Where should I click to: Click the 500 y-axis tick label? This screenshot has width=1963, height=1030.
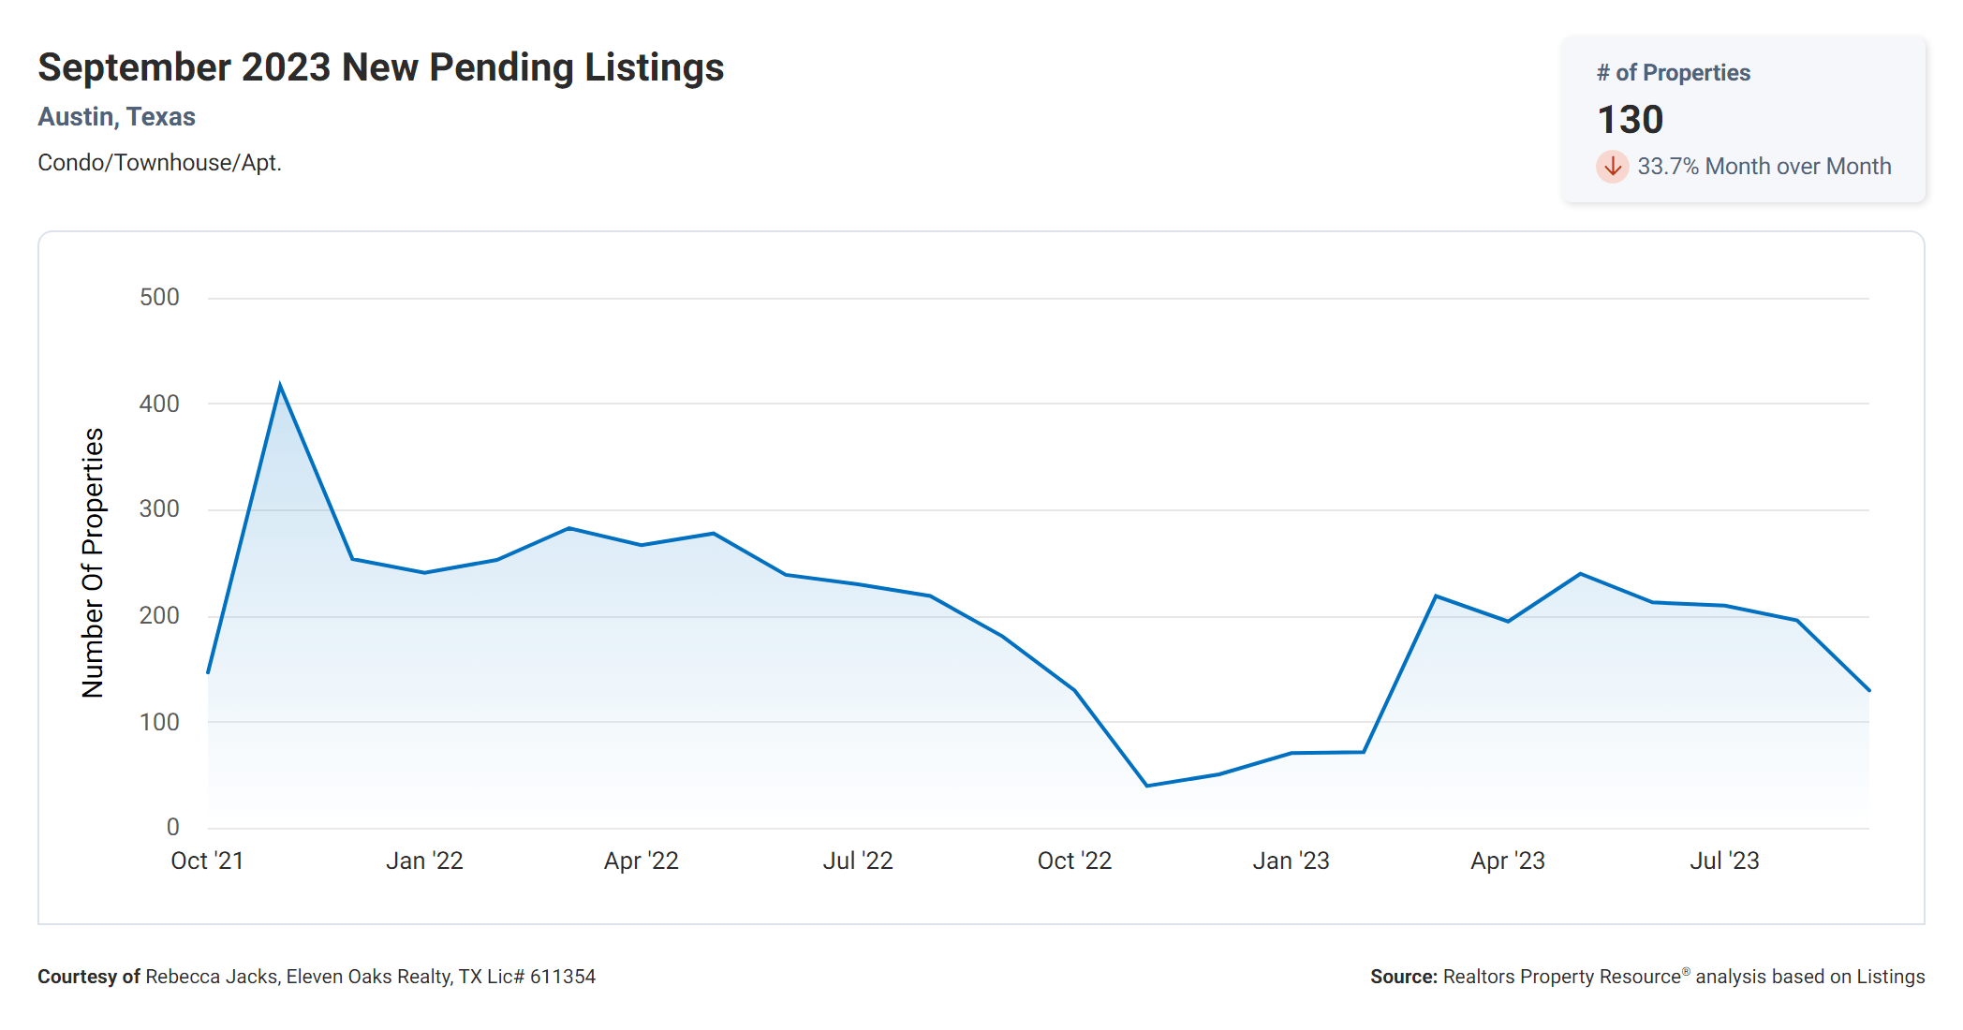tap(159, 298)
